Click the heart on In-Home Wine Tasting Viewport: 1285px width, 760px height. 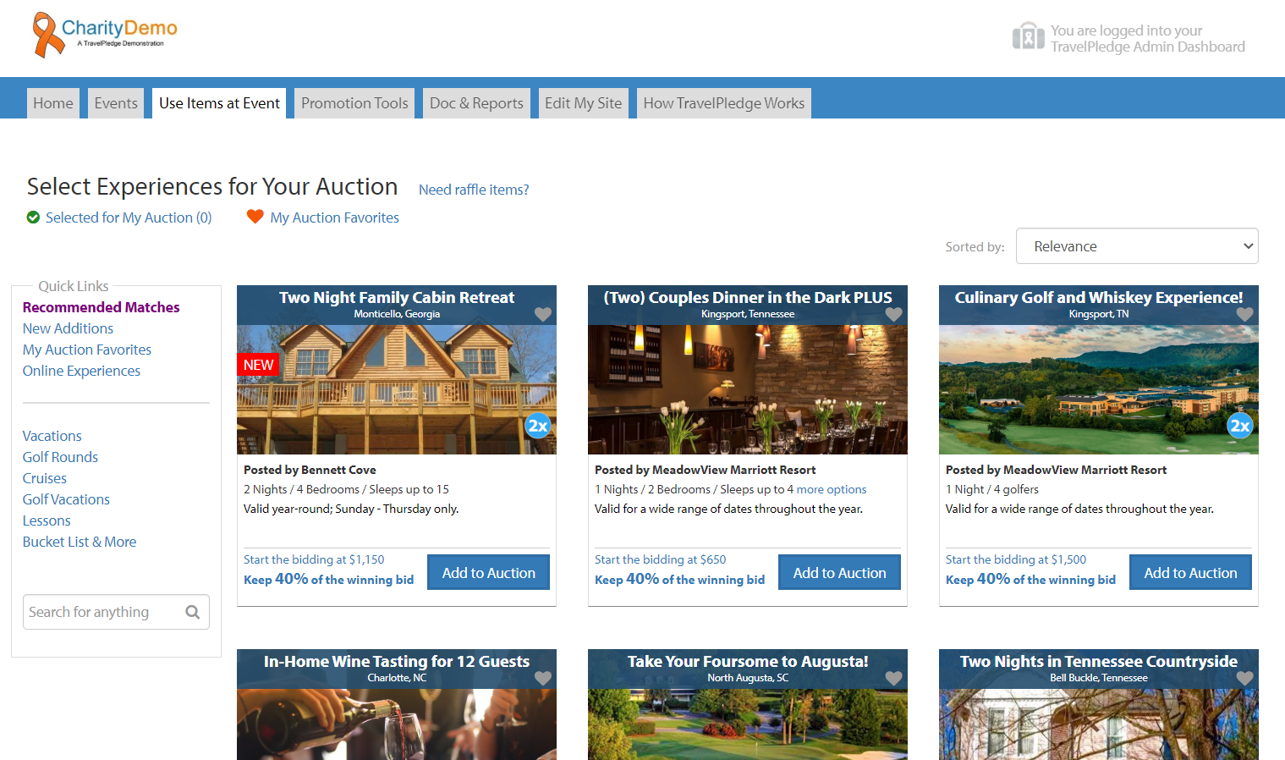543,678
